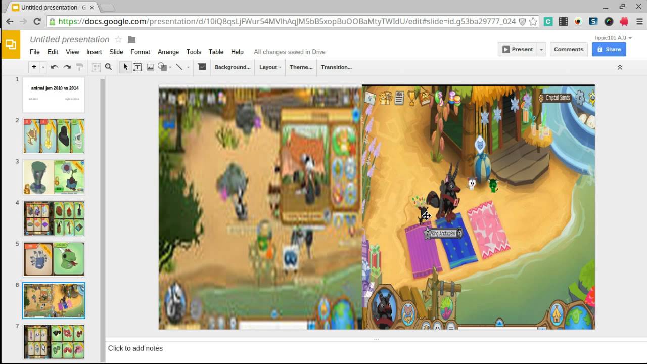
Task: Open the File menu
Action: pyautogui.click(x=34, y=52)
